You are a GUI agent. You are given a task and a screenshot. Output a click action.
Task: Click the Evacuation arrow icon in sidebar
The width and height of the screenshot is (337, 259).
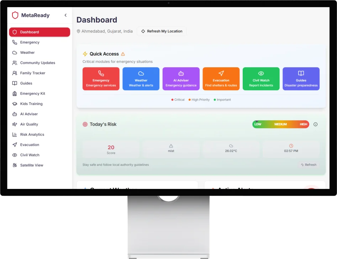[x=15, y=145]
